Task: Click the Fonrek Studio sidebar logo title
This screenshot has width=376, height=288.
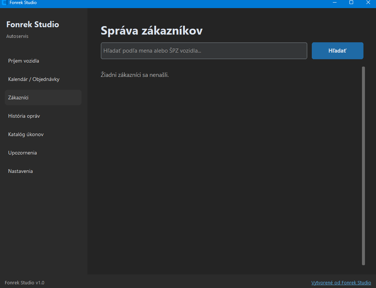Action: (32, 24)
